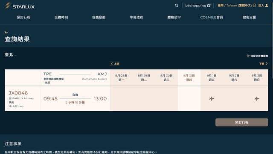Click the 注意事項 heading

point(13,144)
